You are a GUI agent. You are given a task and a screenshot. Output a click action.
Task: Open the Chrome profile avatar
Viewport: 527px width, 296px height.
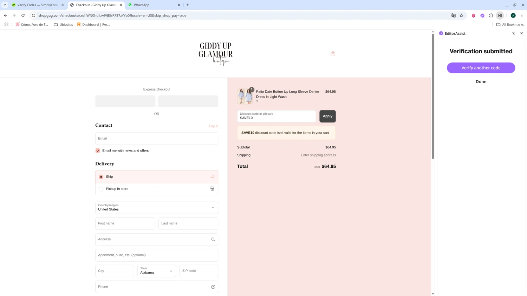513,15
